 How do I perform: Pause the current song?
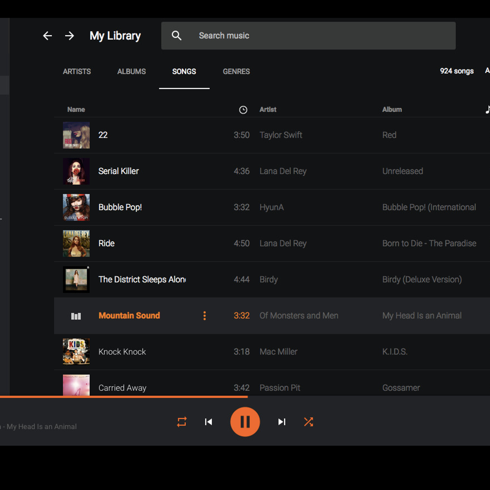[x=245, y=422]
